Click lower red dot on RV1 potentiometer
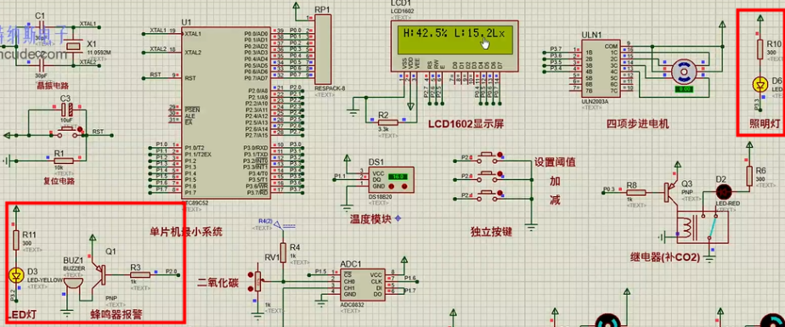This screenshot has height=327, width=785. [x=251, y=290]
